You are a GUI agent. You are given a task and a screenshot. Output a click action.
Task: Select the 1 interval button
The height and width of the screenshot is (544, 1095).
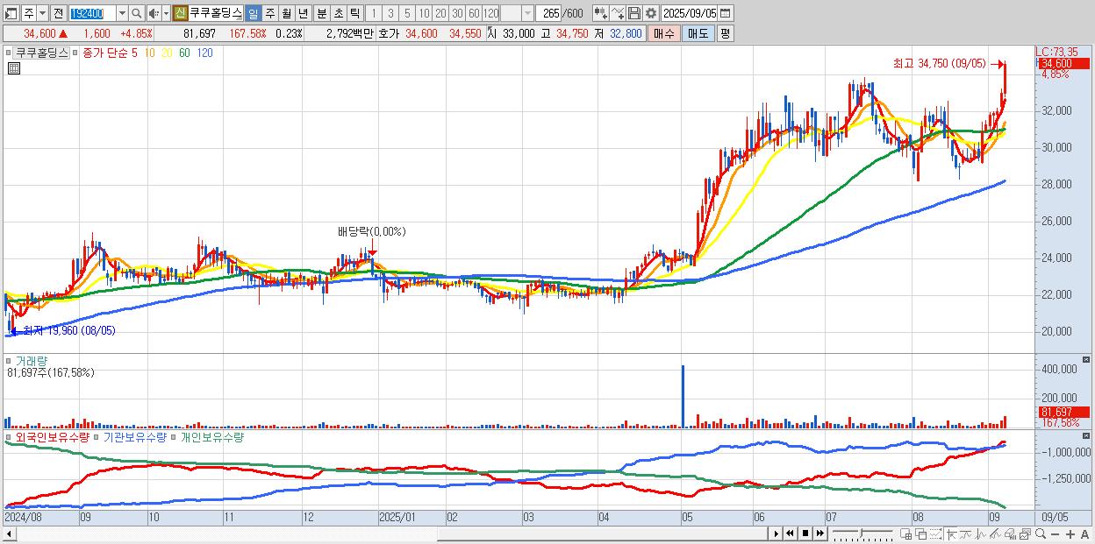pos(373,13)
